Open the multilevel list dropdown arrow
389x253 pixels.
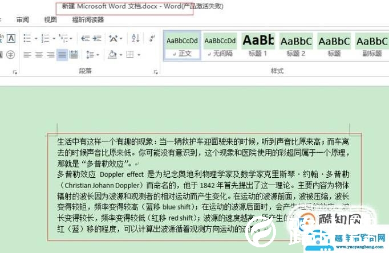point(71,38)
